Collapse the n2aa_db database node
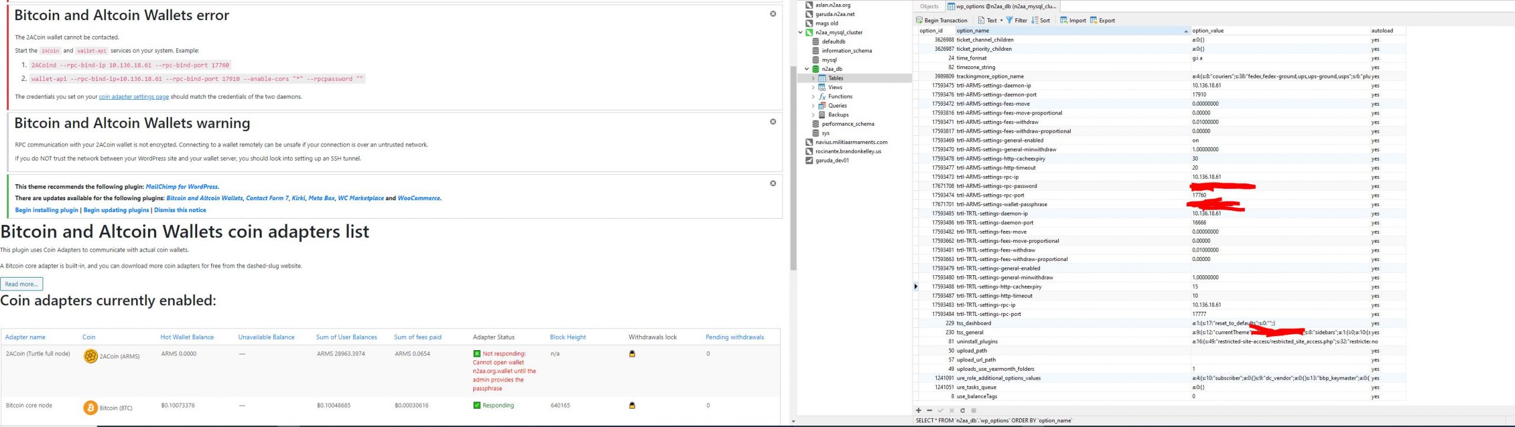Screen dimensions: 1515x427 [x=807, y=69]
